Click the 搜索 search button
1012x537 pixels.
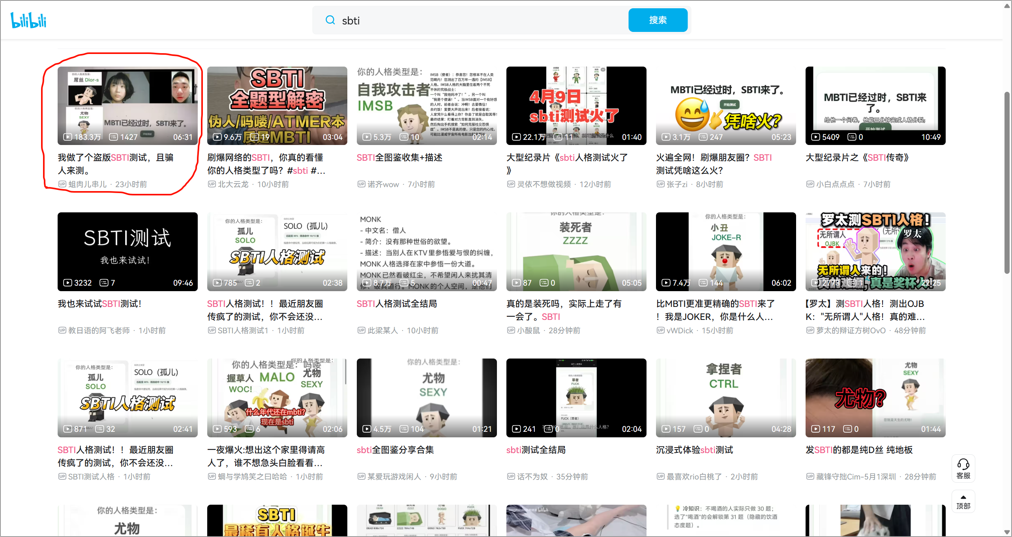point(658,20)
